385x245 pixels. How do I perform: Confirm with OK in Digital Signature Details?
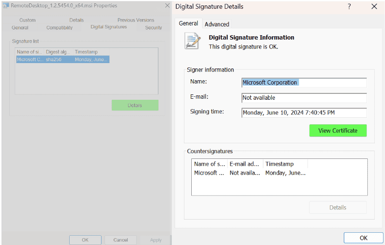363,238
